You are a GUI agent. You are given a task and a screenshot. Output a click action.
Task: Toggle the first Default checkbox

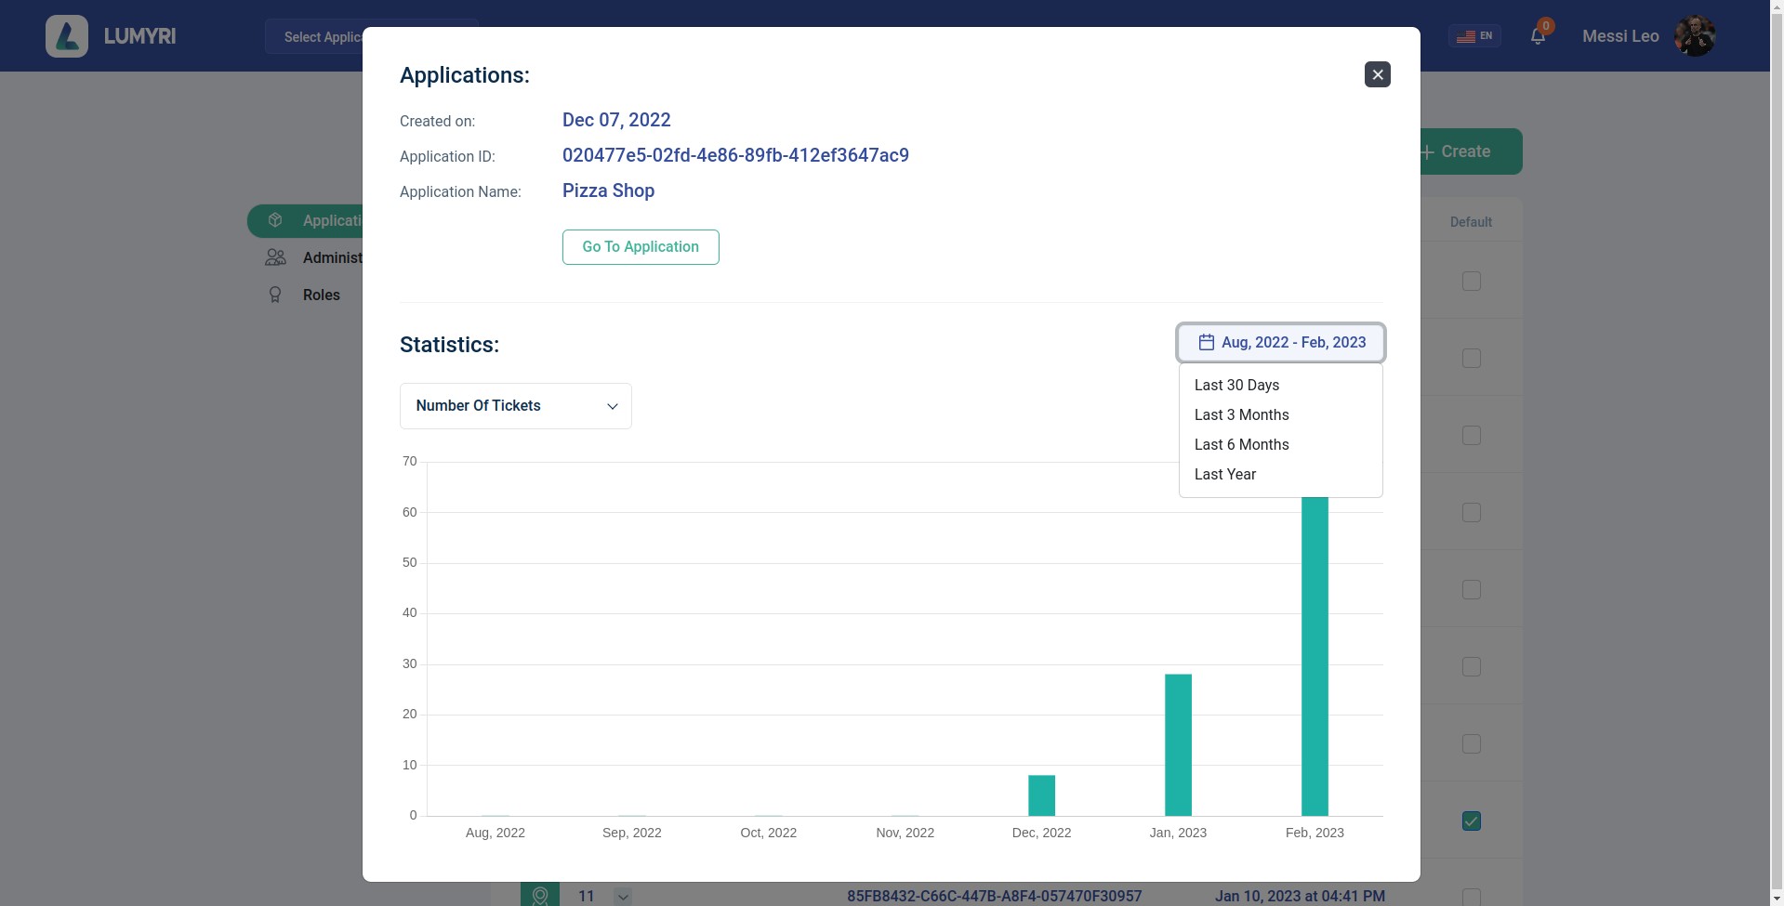1471,282
